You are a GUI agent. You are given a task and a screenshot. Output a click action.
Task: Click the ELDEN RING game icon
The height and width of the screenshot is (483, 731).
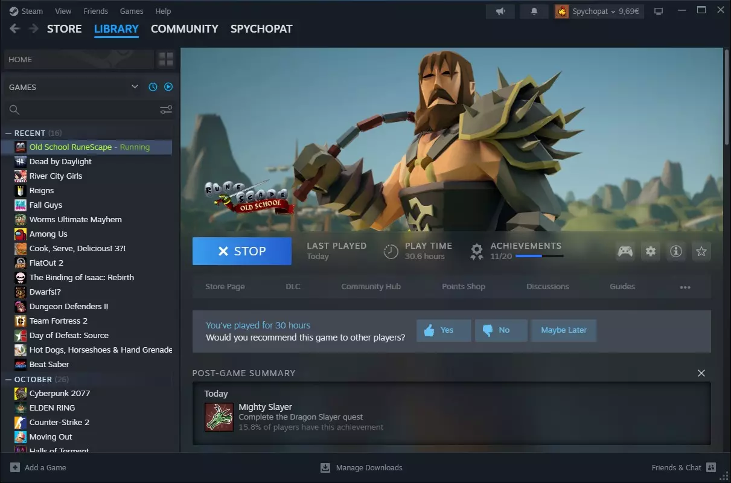pyautogui.click(x=21, y=408)
